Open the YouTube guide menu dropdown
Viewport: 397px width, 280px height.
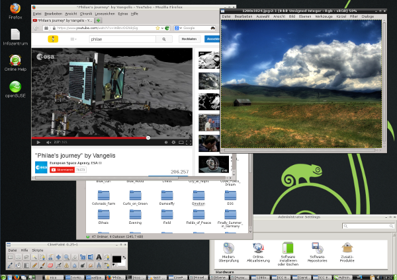pos(73,39)
